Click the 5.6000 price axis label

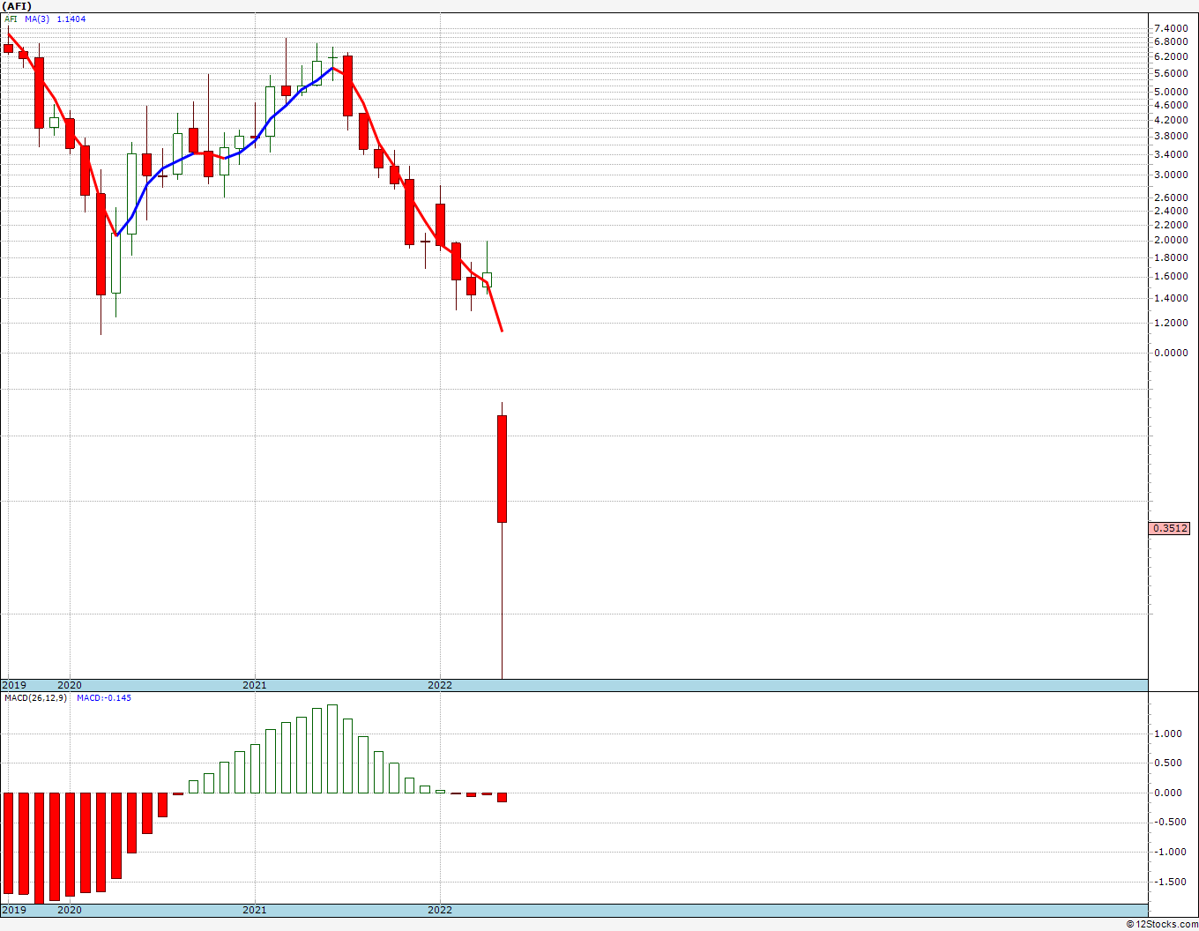click(1170, 73)
